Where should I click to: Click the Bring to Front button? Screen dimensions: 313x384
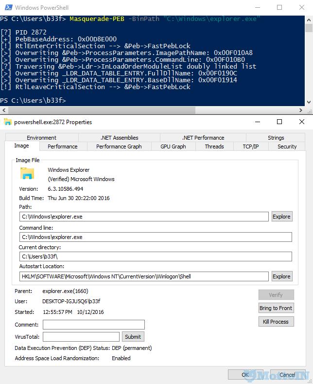pyautogui.click(x=276, y=308)
